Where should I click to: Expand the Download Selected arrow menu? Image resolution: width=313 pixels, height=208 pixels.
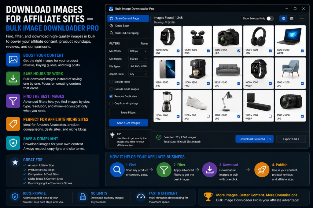270,139
